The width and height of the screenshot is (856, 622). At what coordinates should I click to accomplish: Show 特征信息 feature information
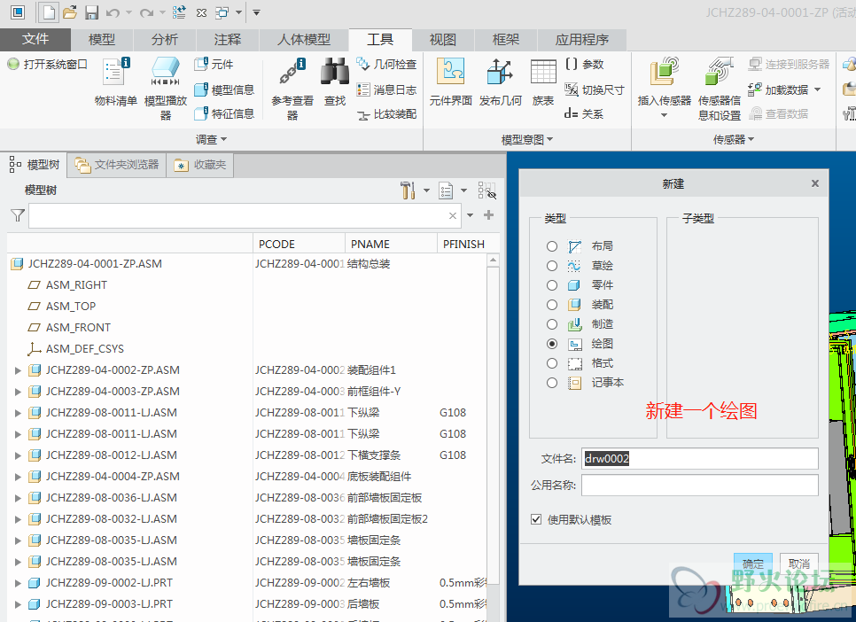pyautogui.click(x=224, y=113)
